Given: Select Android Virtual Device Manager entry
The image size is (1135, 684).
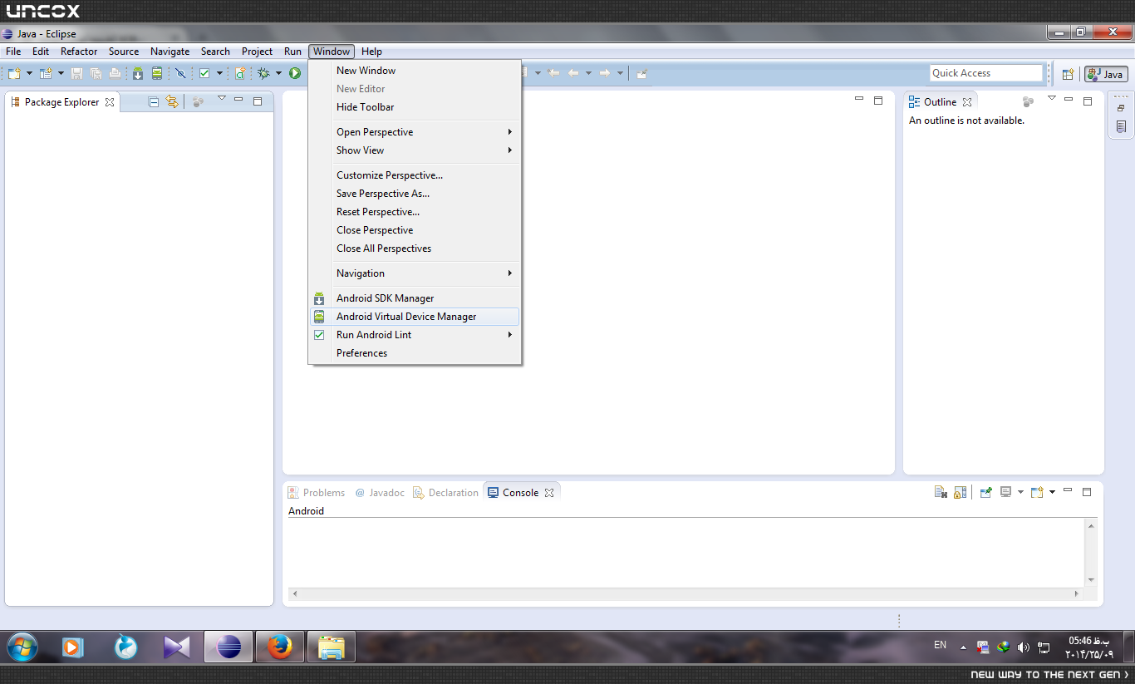Looking at the screenshot, I should (x=415, y=317).
